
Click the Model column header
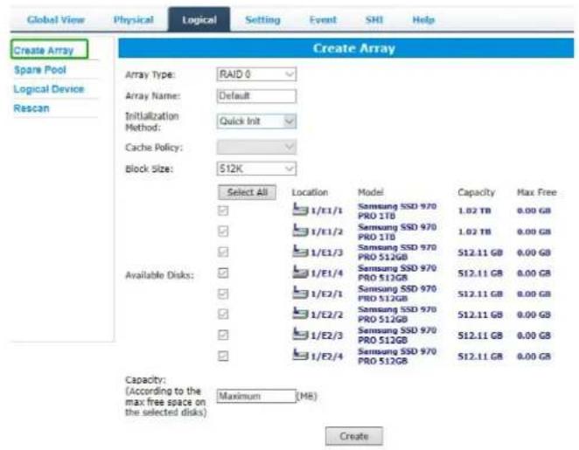point(370,192)
